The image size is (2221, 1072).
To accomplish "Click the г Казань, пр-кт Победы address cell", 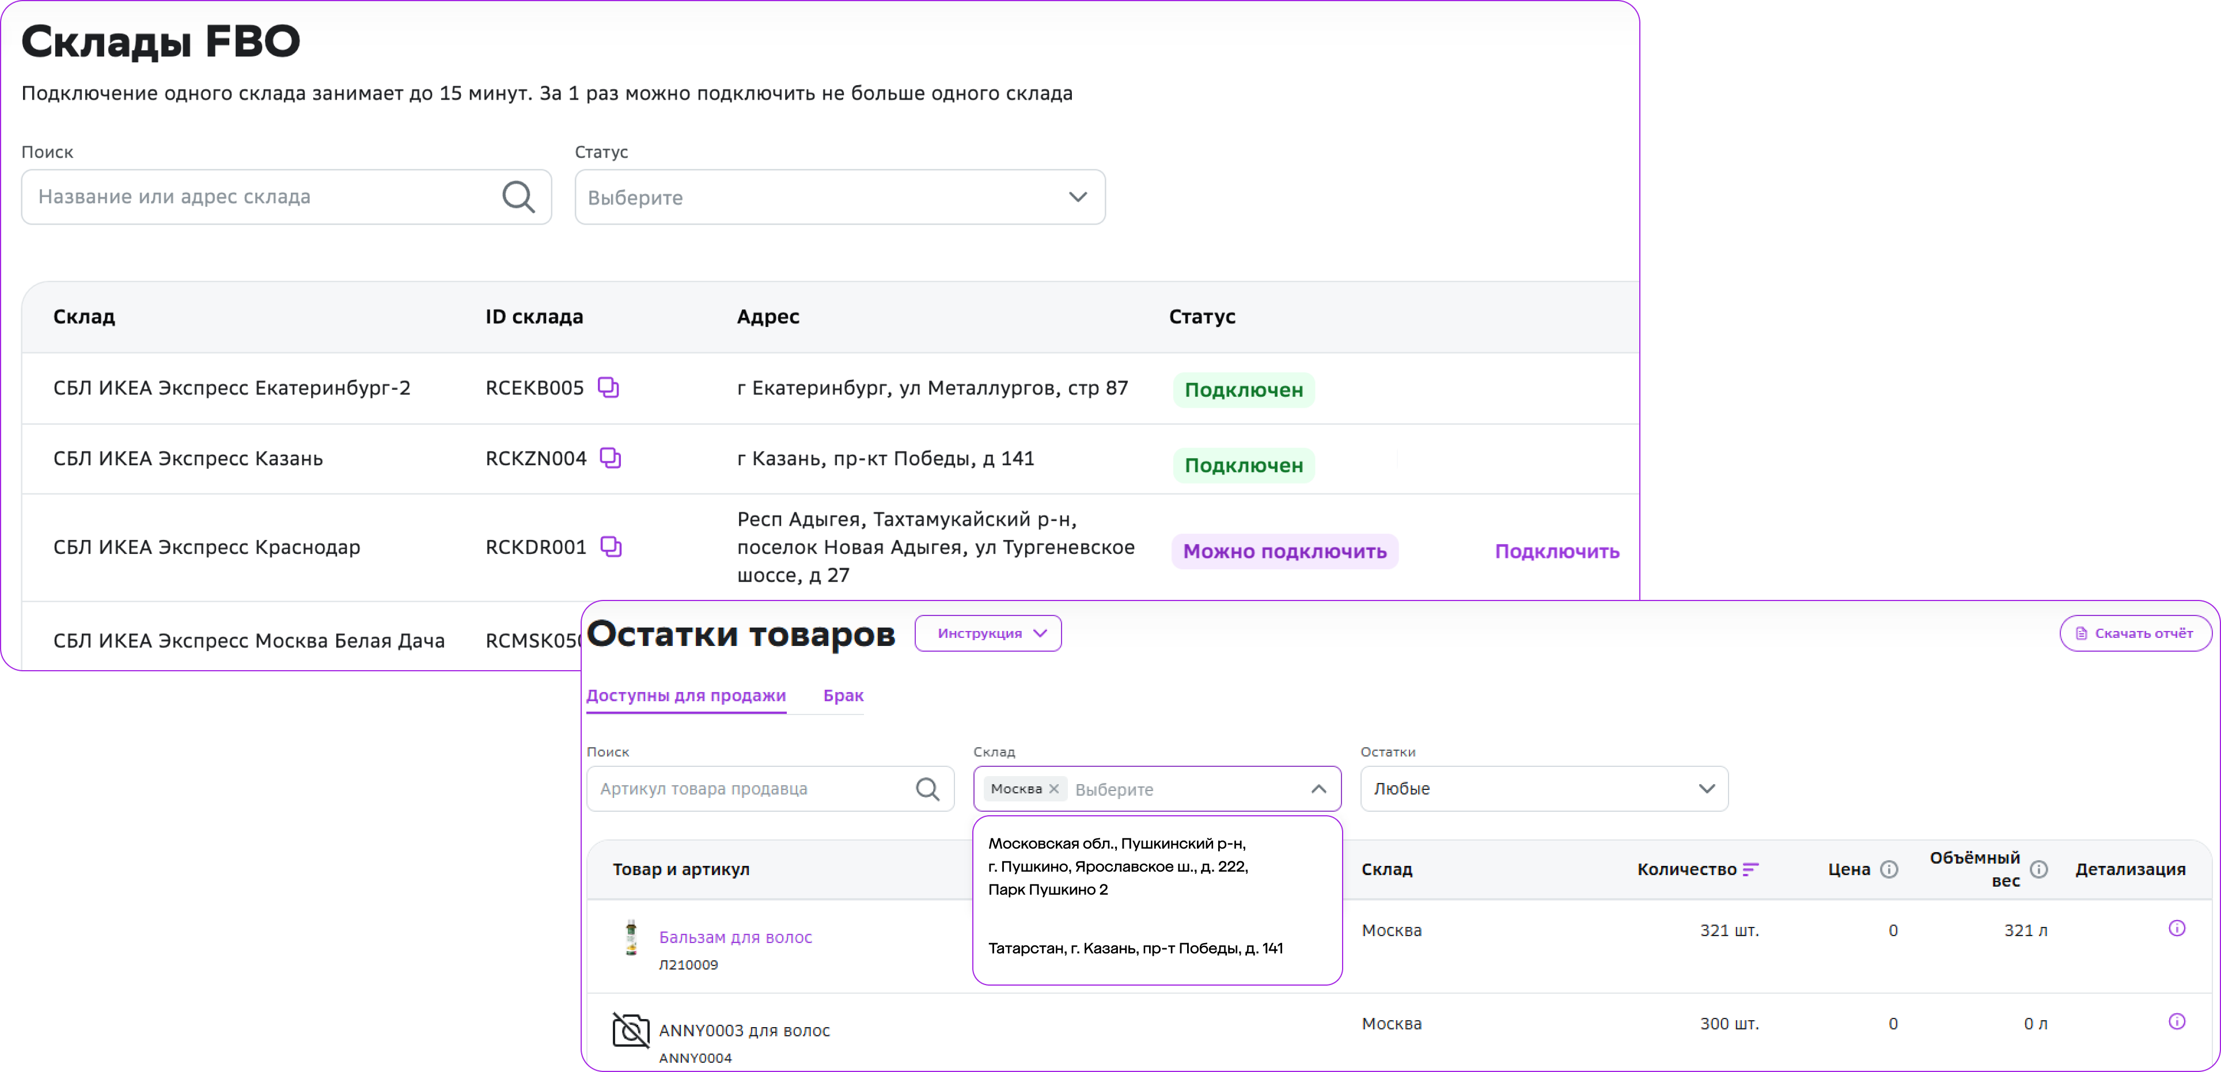I will point(885,458).
